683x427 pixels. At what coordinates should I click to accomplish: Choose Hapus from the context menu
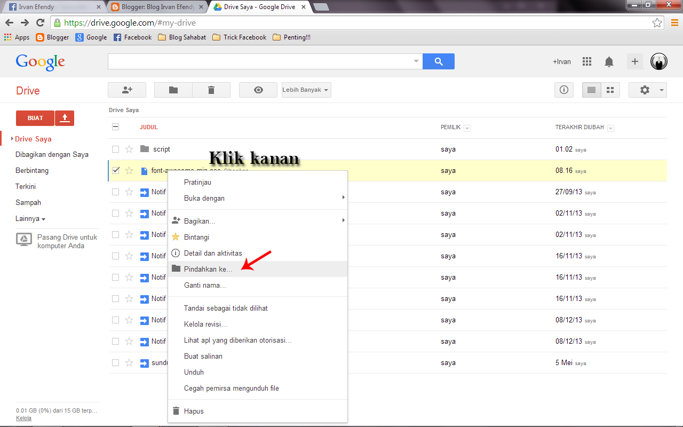click(x=258, y=411)
